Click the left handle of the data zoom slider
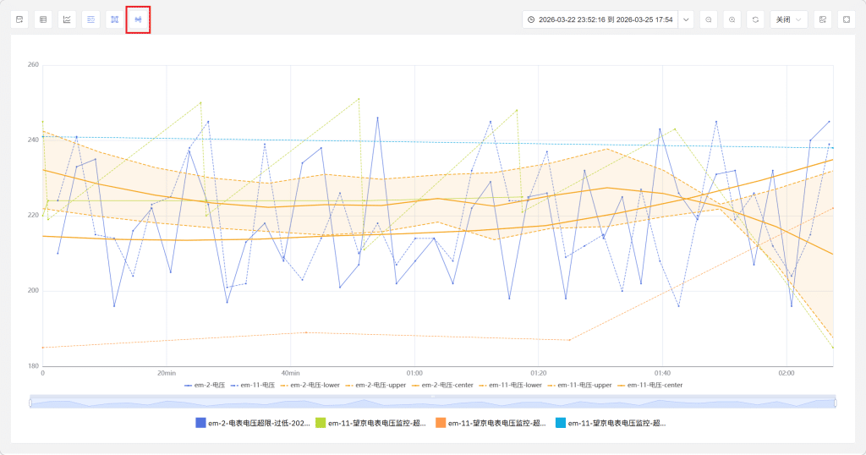Viewport: 866px width, 455px height. [x=30, y=403]
